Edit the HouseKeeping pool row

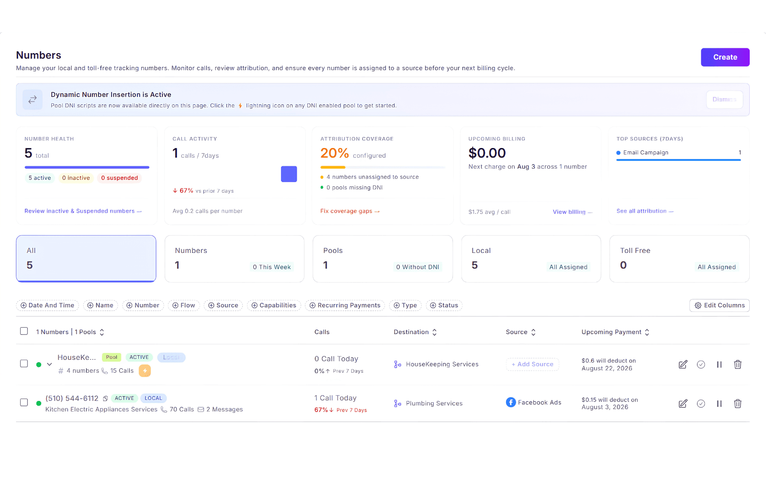click(683, 365)
